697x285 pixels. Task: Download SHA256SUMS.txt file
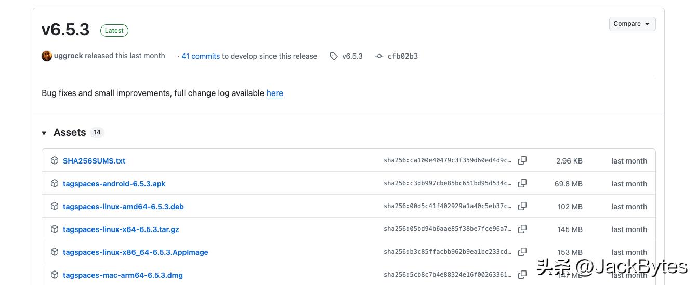pyautogui.click(x=94, y=161)
